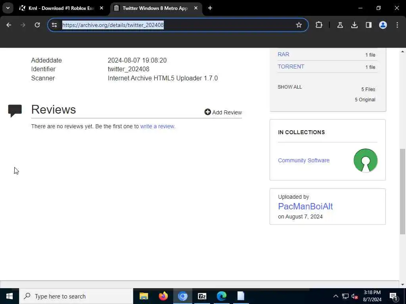The image size is (406, 304).
Task: Select the Twitter Windows 8 Metro App tab
Action: click(x=155, y=8)
